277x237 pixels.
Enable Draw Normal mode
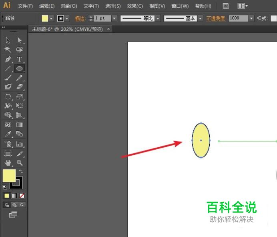pyautogui.click(x=7, y=205)
